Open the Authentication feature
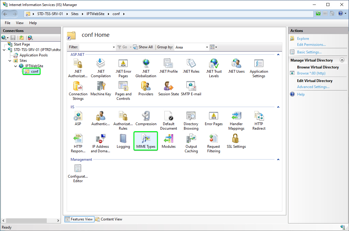 click(x=101, y=119)
